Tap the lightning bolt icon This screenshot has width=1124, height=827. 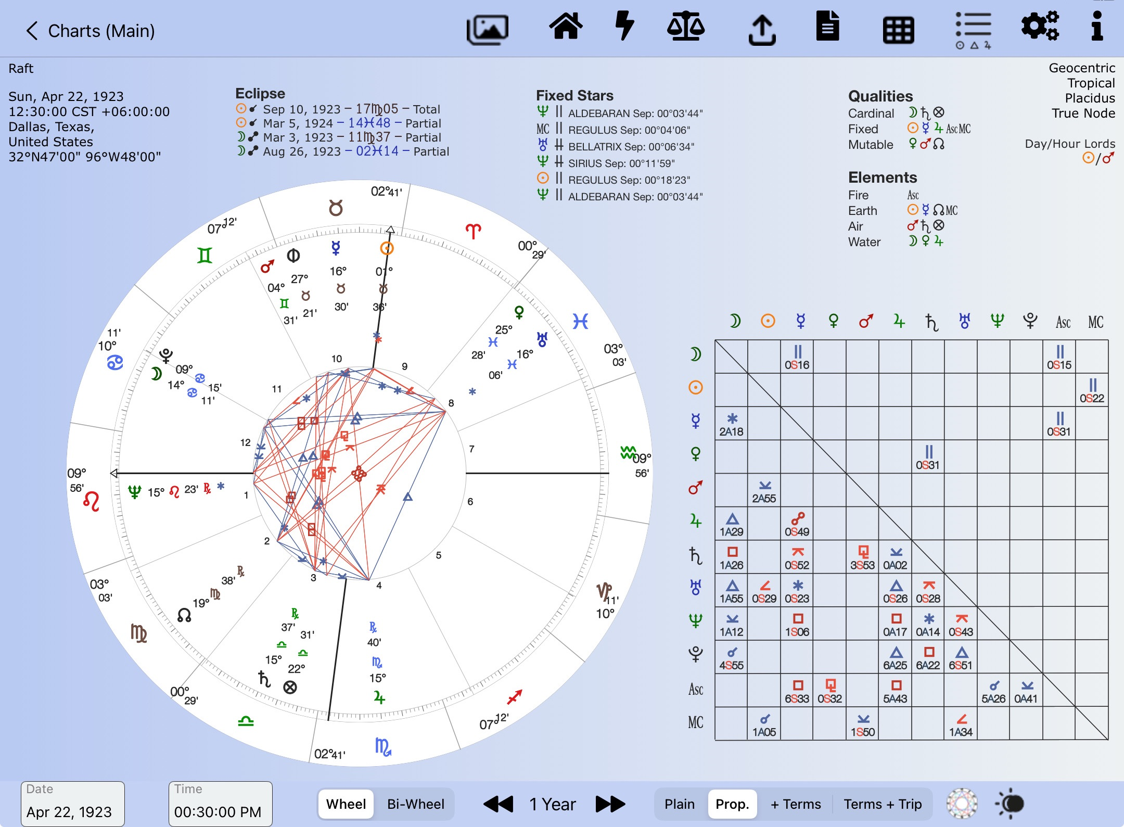point(624,26)
